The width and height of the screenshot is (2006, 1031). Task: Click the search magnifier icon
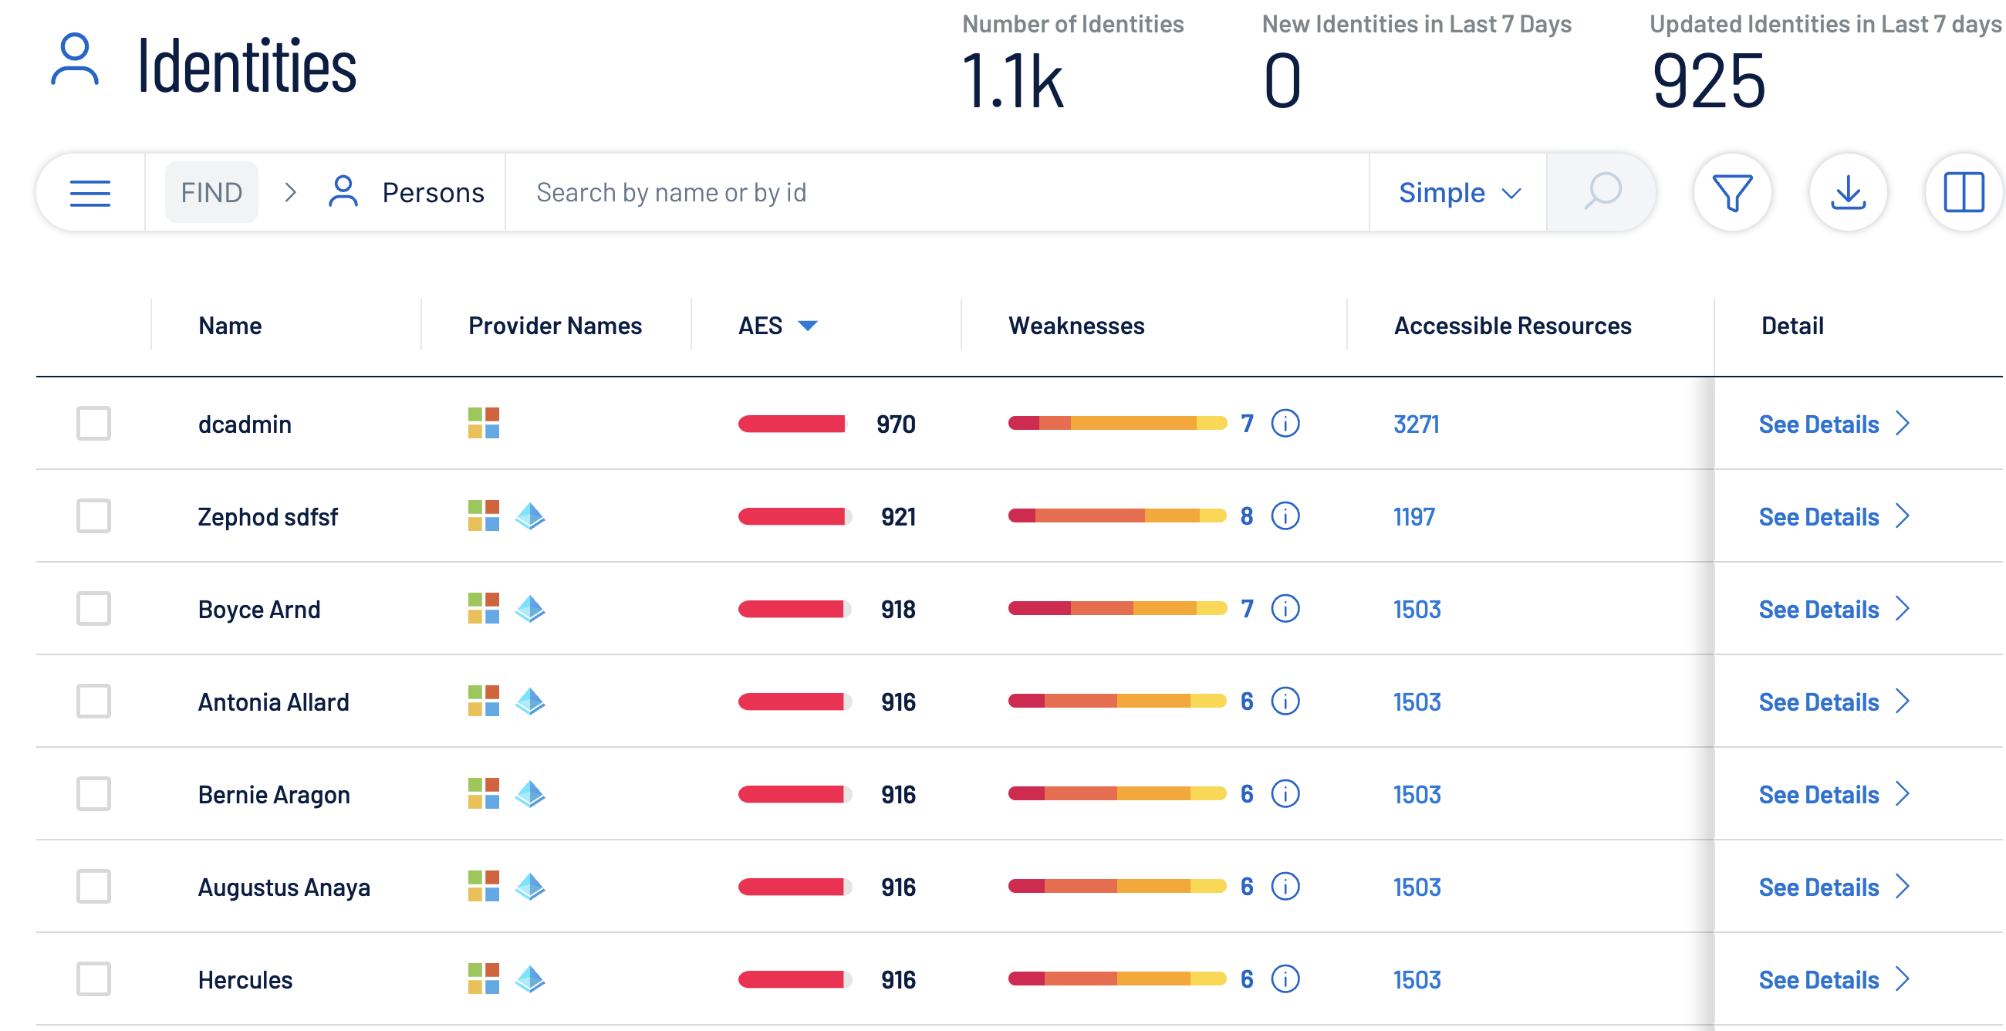(1602, 192)
